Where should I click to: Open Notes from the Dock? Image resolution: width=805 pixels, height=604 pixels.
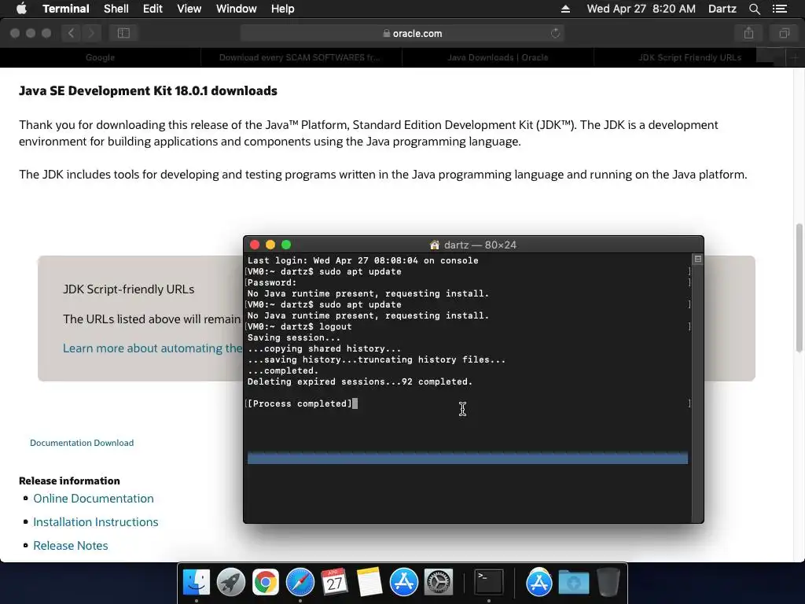(x=369, y=583)
